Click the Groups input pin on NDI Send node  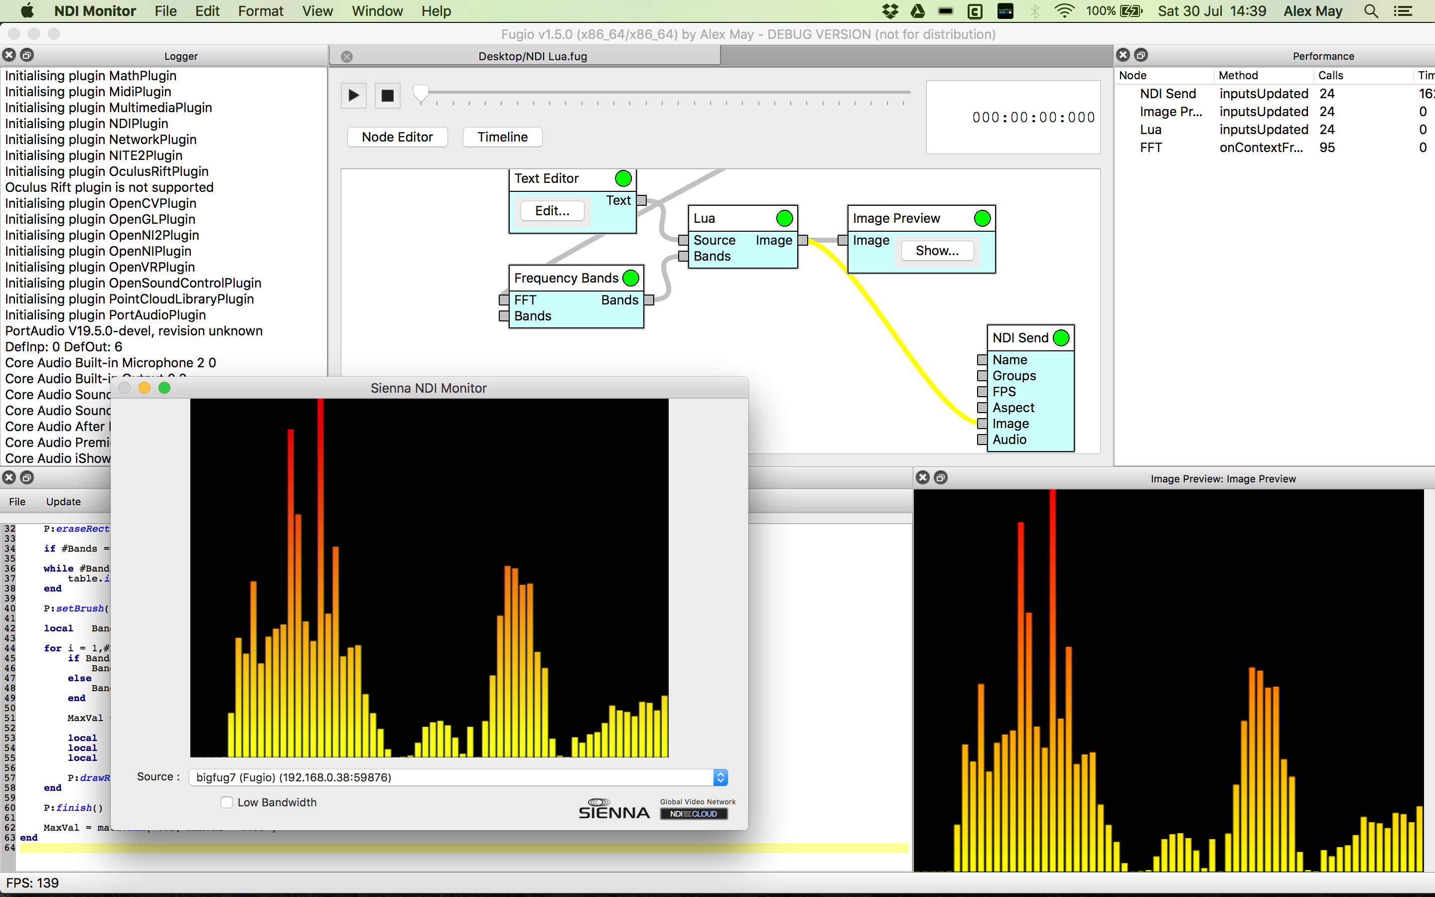coord(982,376)
